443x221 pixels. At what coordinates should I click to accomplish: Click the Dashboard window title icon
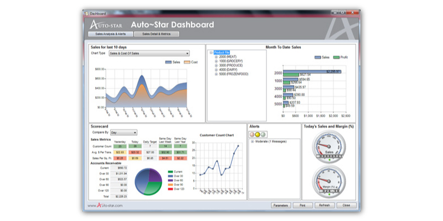click(87, 13)
